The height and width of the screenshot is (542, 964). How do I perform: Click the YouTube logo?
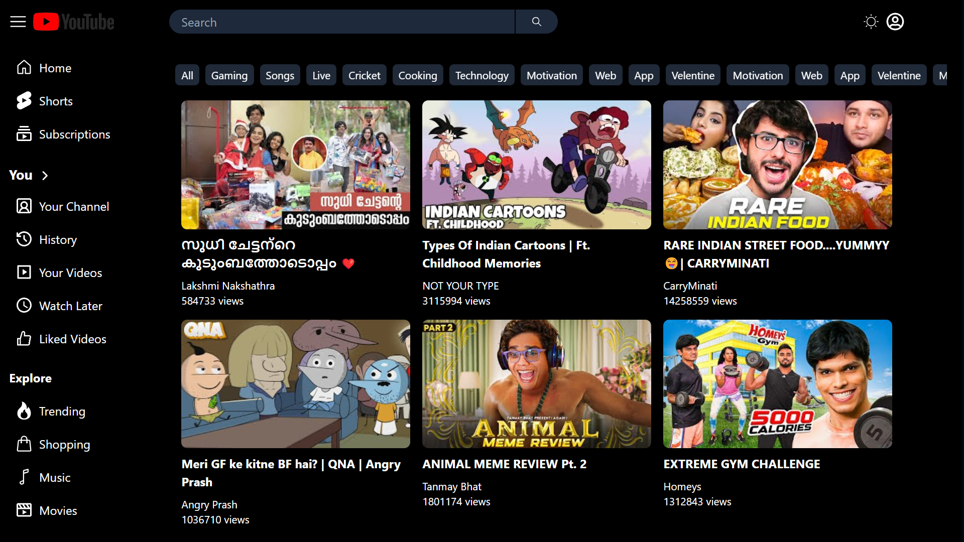[74, 22]
